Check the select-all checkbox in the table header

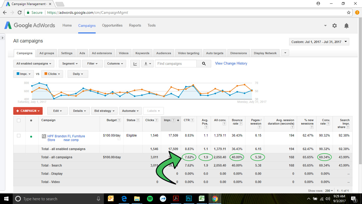click(19, 120)
